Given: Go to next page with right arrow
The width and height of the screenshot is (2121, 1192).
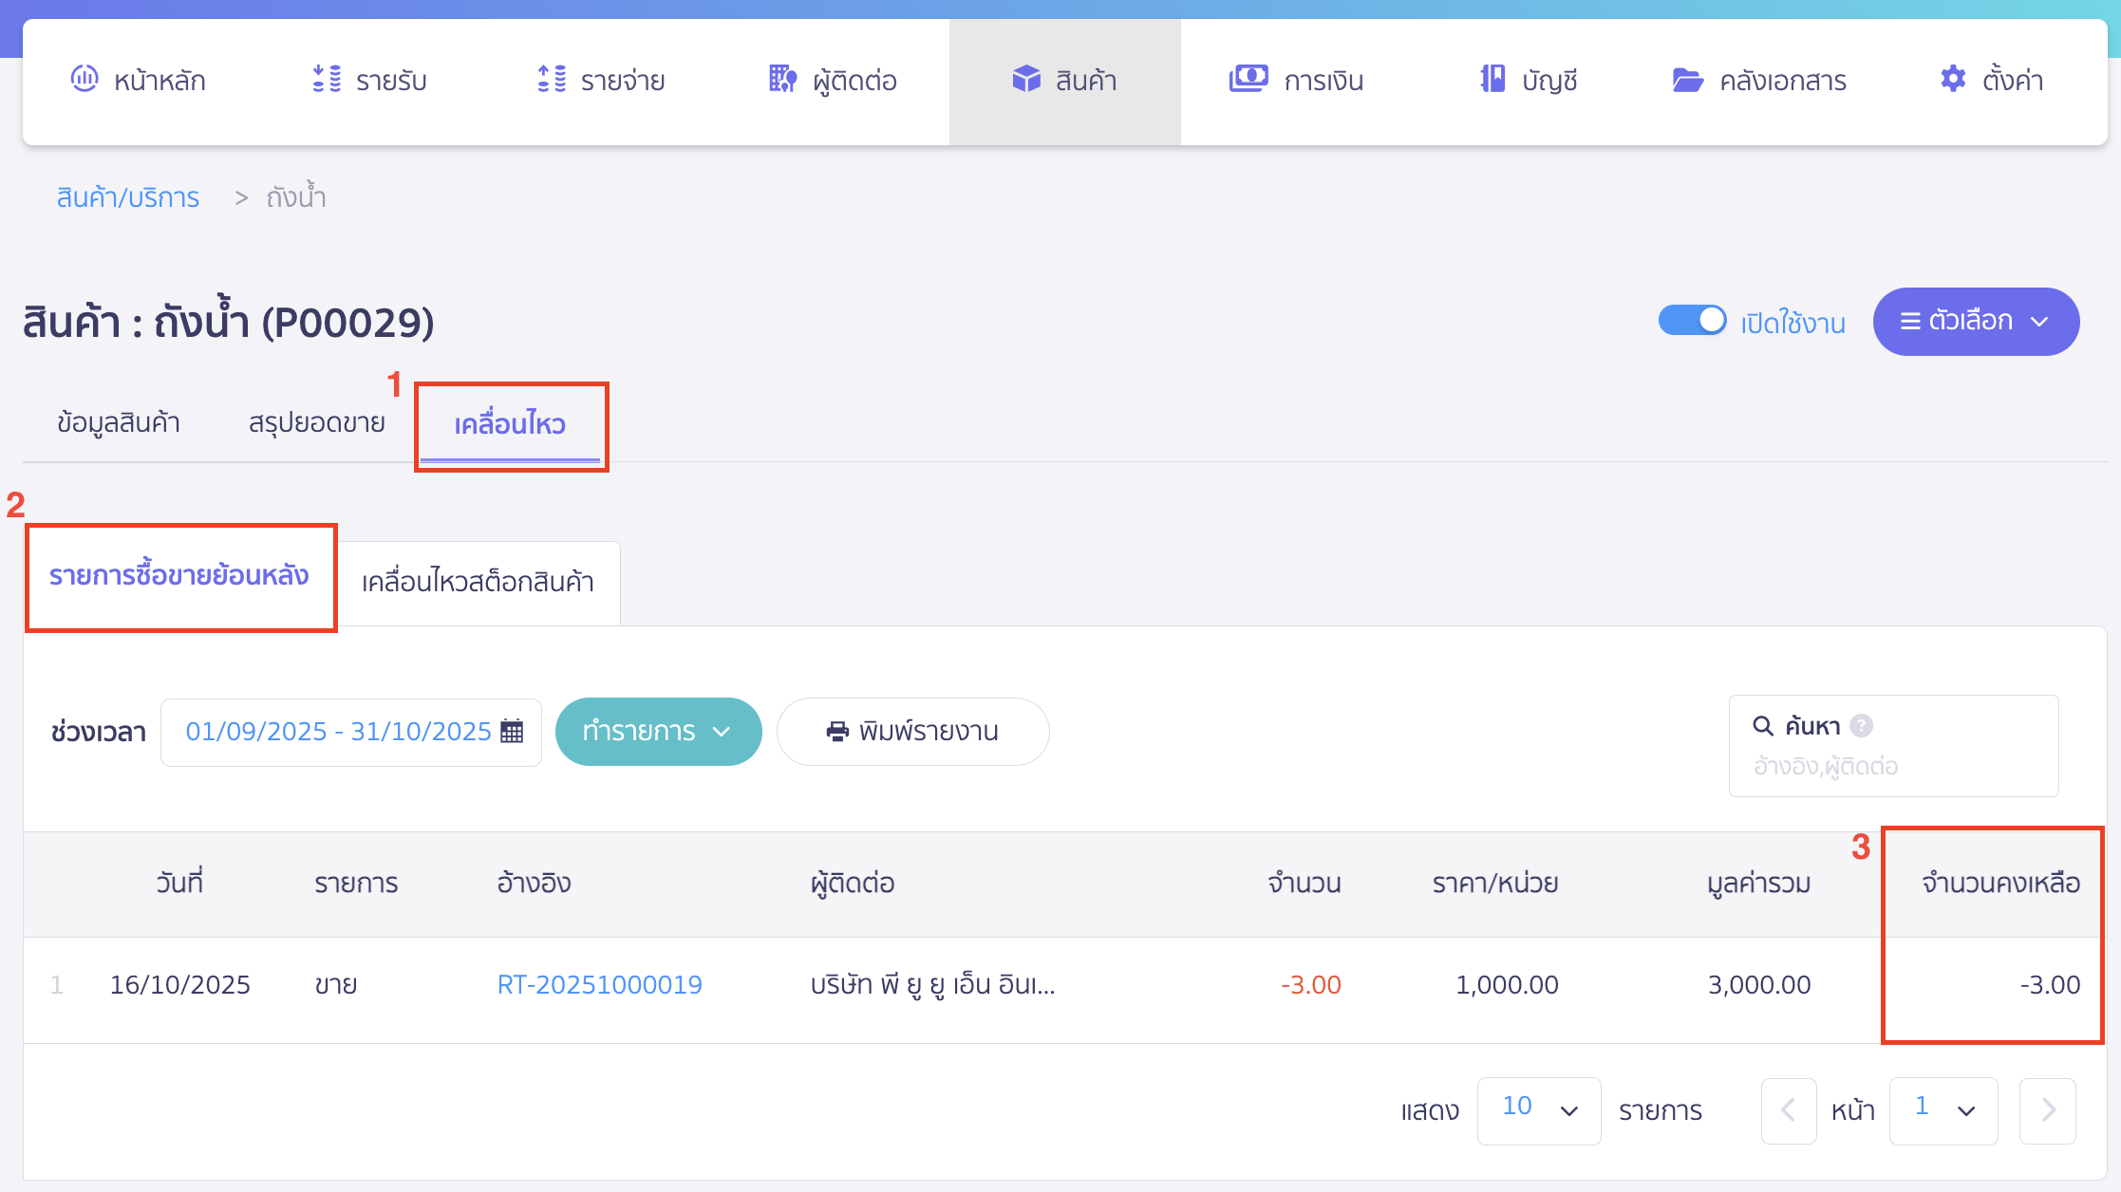Looking at the screenshot, I should click(x=2046, y=1110).
